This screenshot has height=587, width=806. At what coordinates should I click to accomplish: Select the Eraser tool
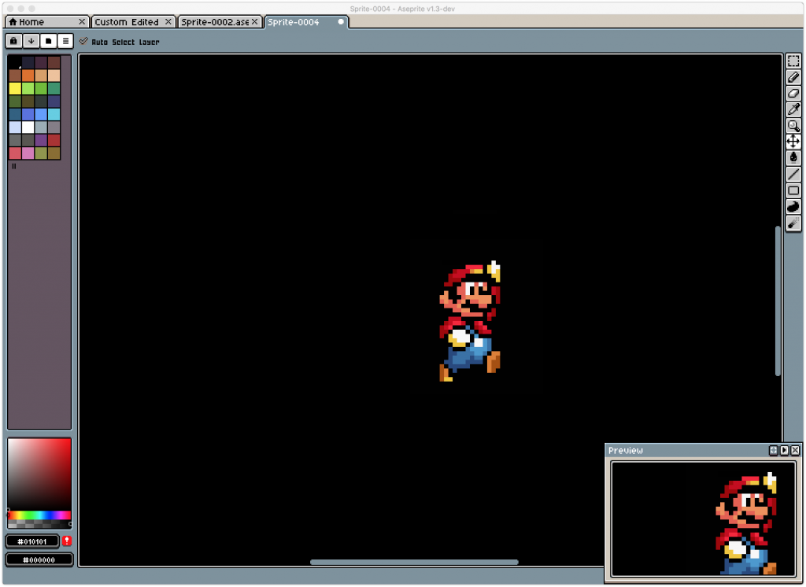(x=793, y=94)
